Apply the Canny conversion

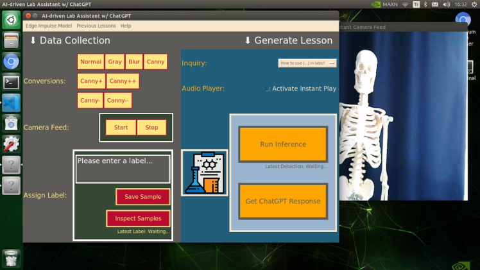coord(155,62)
